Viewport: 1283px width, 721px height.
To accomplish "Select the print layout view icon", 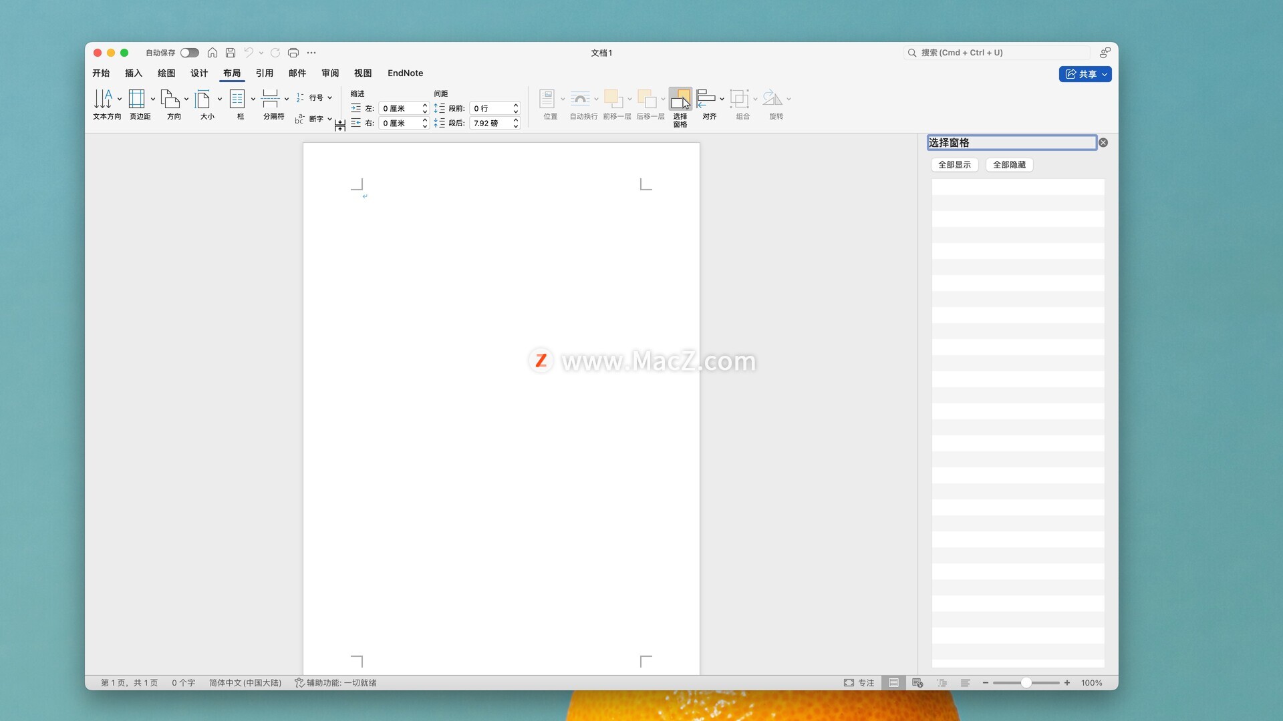I will pyautogui.click(x=893, y=683).
